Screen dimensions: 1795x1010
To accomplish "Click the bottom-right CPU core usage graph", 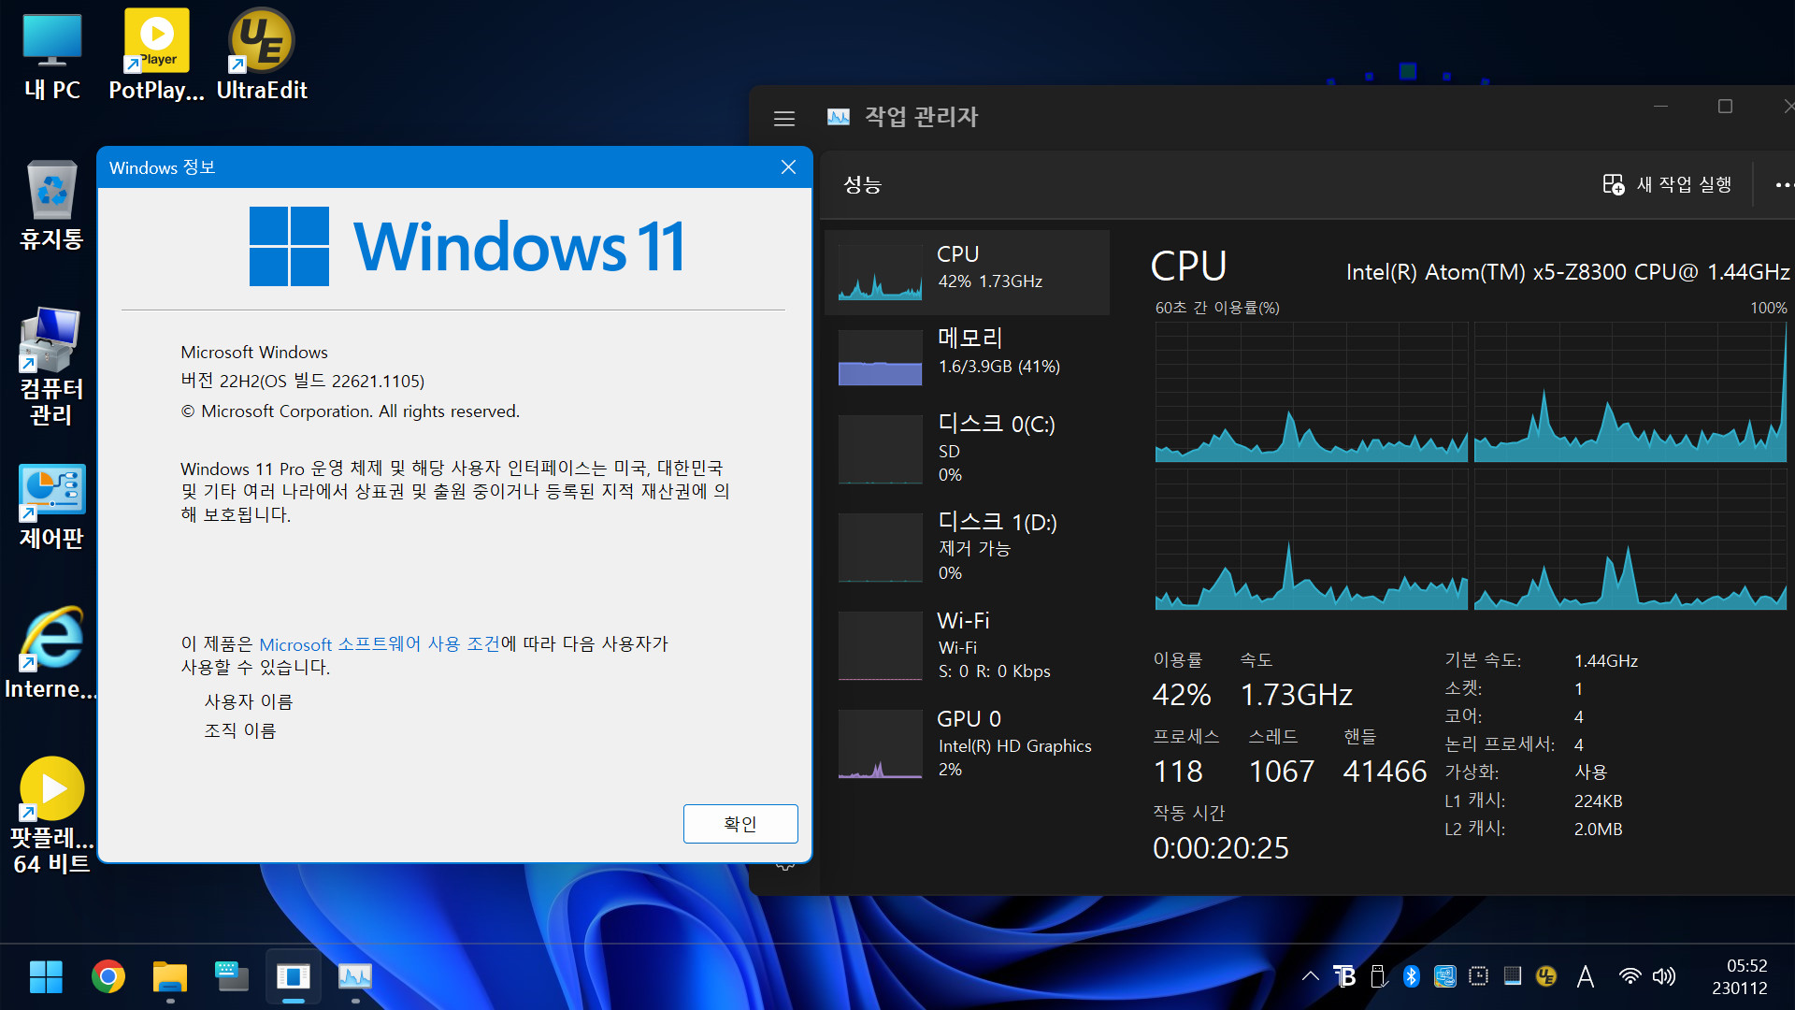I will click(1630, 540).
